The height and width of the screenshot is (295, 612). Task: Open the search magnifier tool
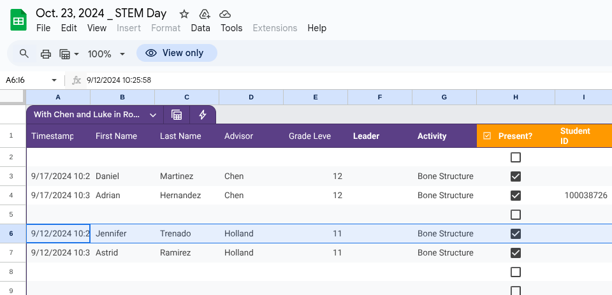point(24,54)
